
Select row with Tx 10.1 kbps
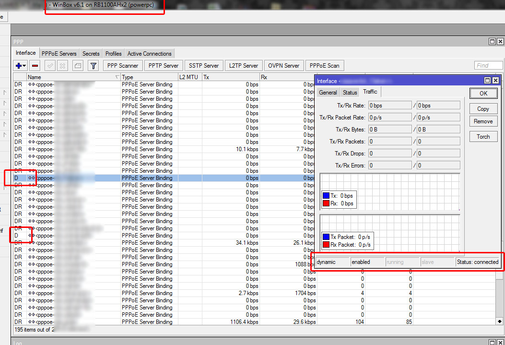tap(164, 149)
